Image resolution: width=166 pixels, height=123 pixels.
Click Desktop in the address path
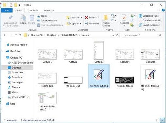click(x=51, y=35)
